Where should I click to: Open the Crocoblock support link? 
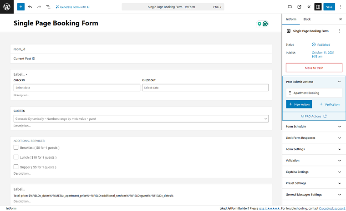[x=332, y=208]
